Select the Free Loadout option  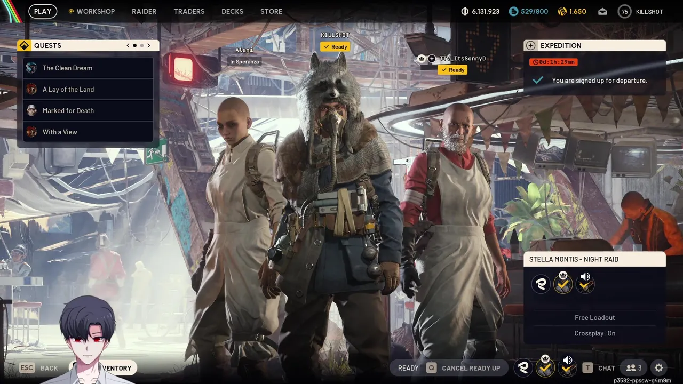[x=594, y=317]
